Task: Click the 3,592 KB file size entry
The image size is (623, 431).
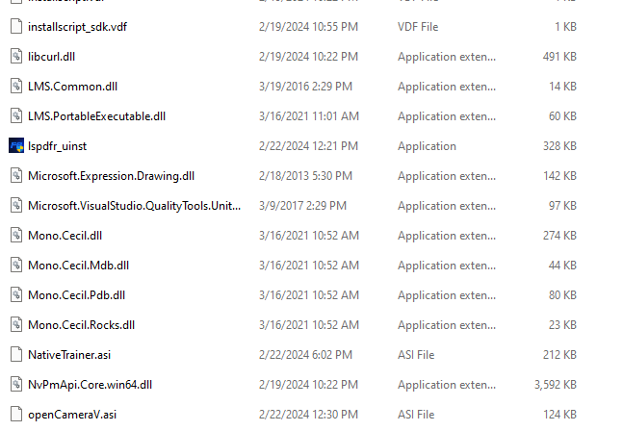Action: click(x=555, y=384)
